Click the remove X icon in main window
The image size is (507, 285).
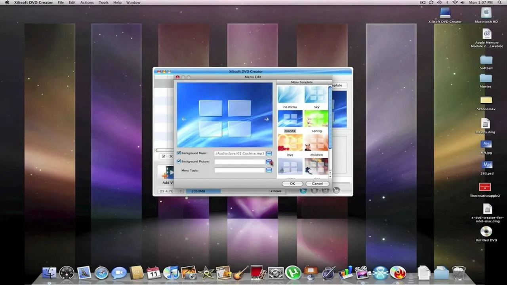point(171,156)
